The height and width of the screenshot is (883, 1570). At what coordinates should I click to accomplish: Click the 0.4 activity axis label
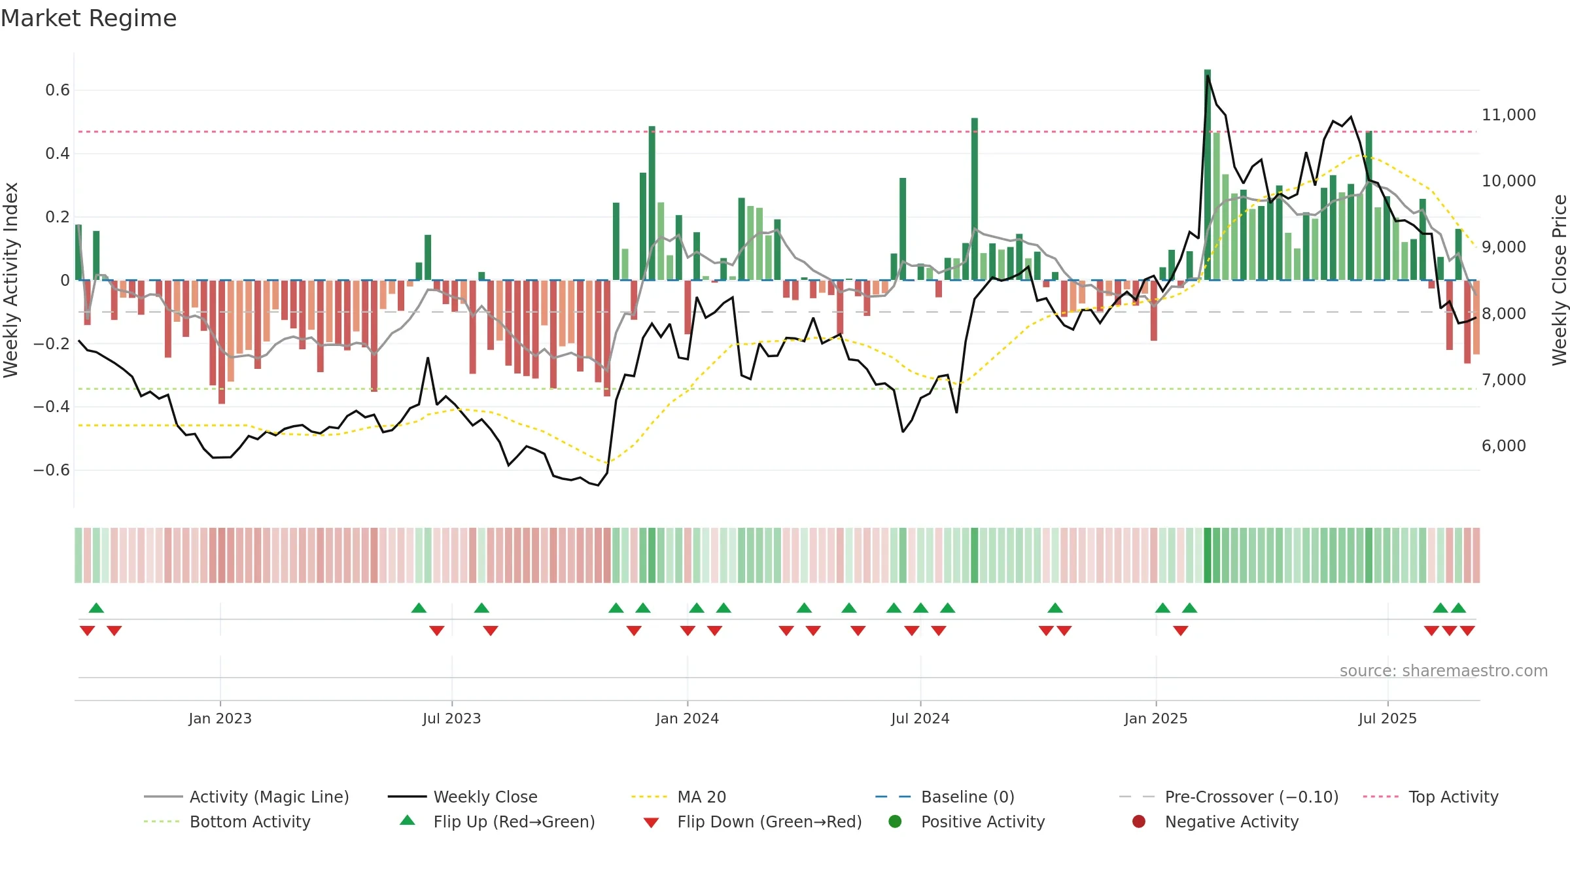pos(58,154)
